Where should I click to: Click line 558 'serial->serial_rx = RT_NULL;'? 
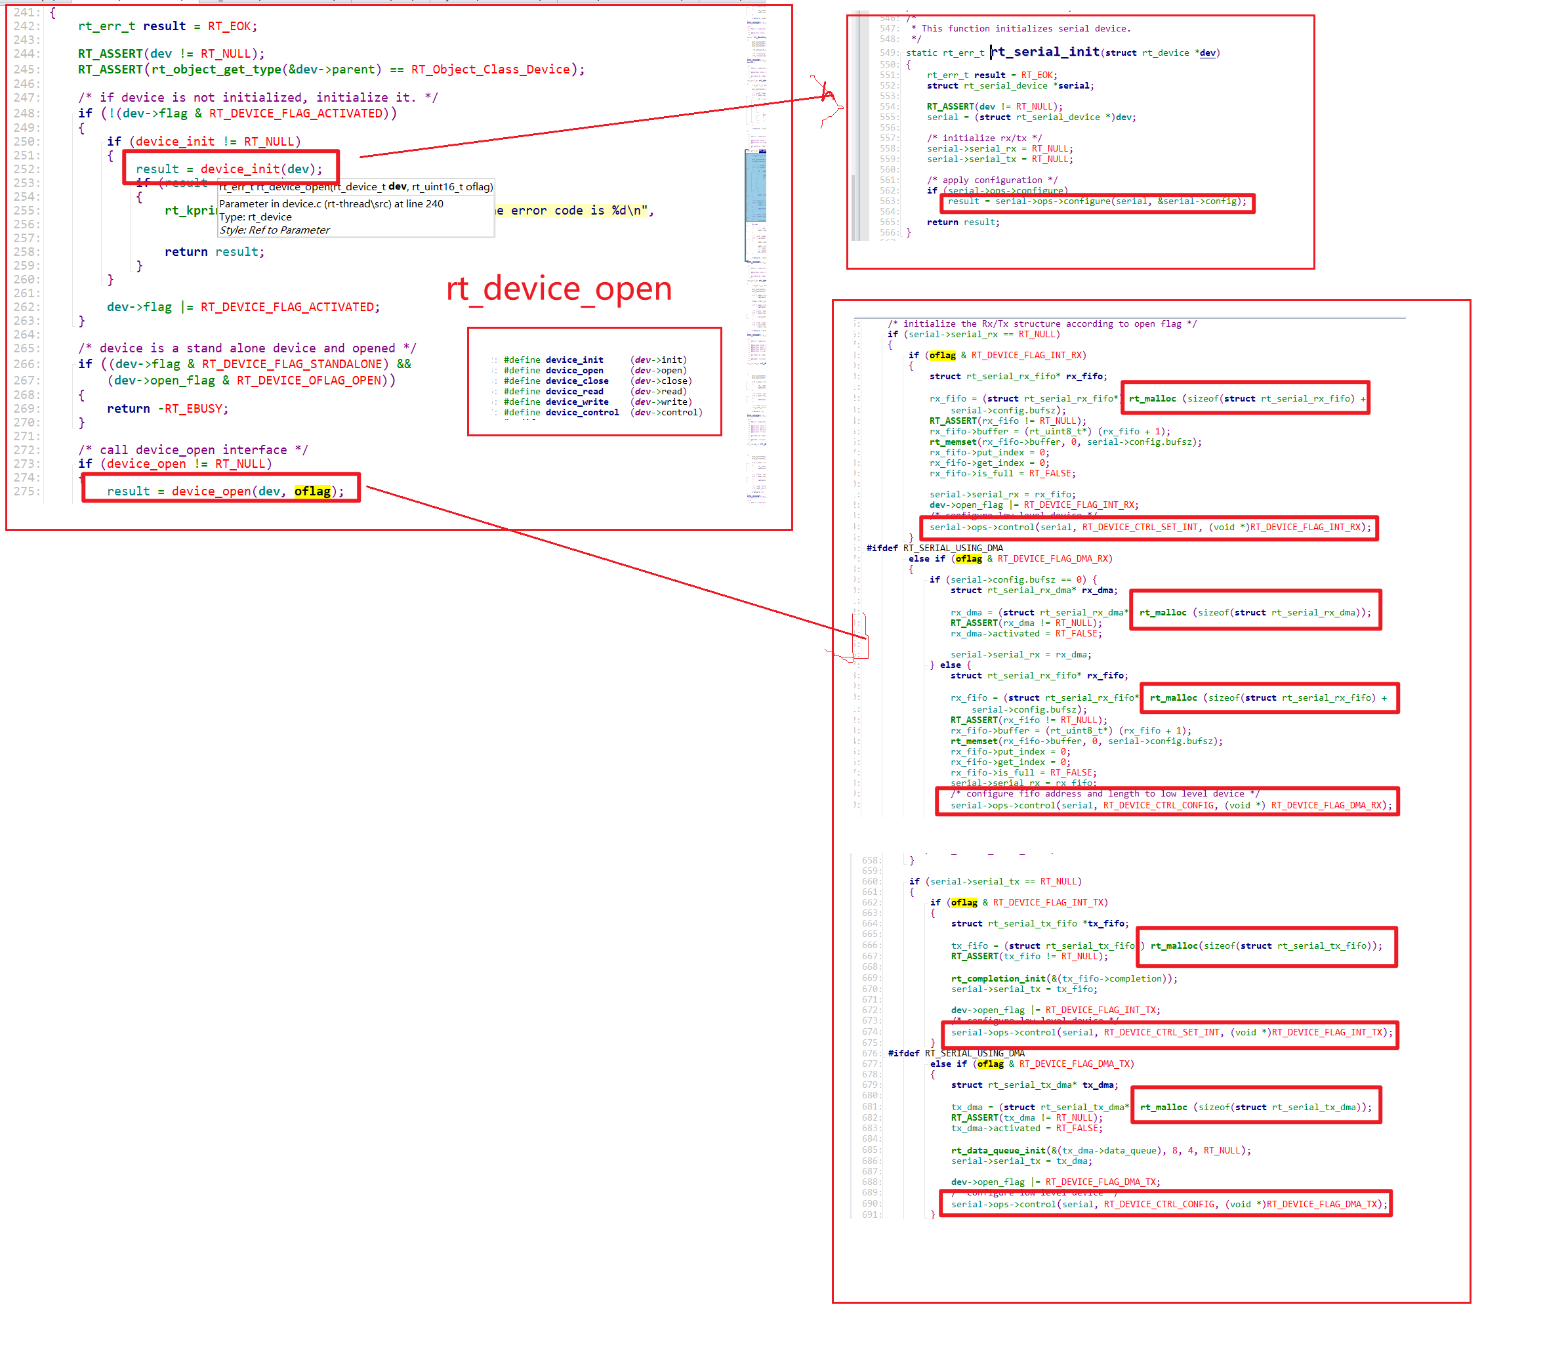(1000, 149)
